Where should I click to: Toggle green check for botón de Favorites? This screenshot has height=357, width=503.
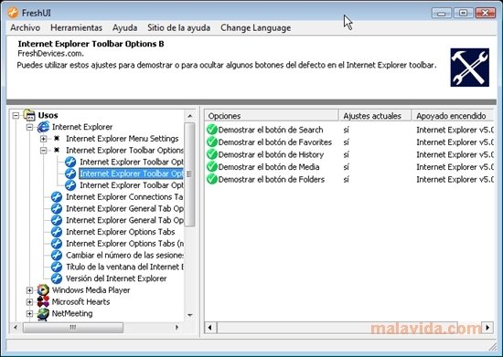click(x=212, y=142)
